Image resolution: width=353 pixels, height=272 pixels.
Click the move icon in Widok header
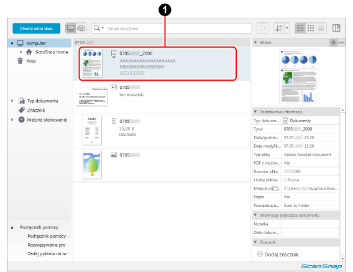point(333,42)
